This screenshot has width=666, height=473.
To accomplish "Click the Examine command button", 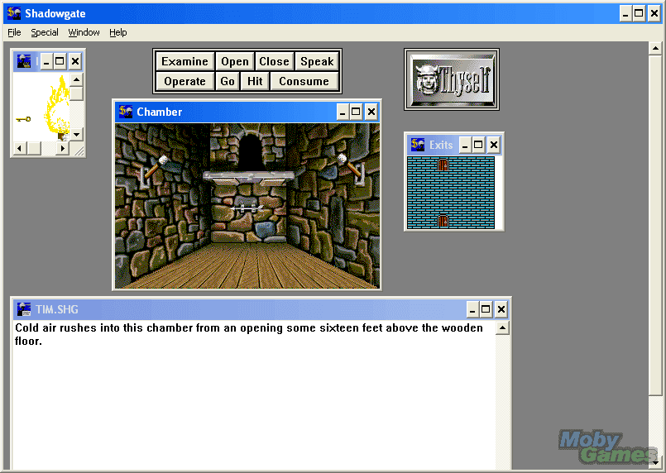I will tap(184, 61).
